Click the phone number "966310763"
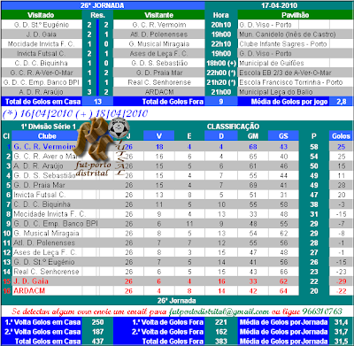This screenshot has width=354, height=346. [x=322, y=311]
